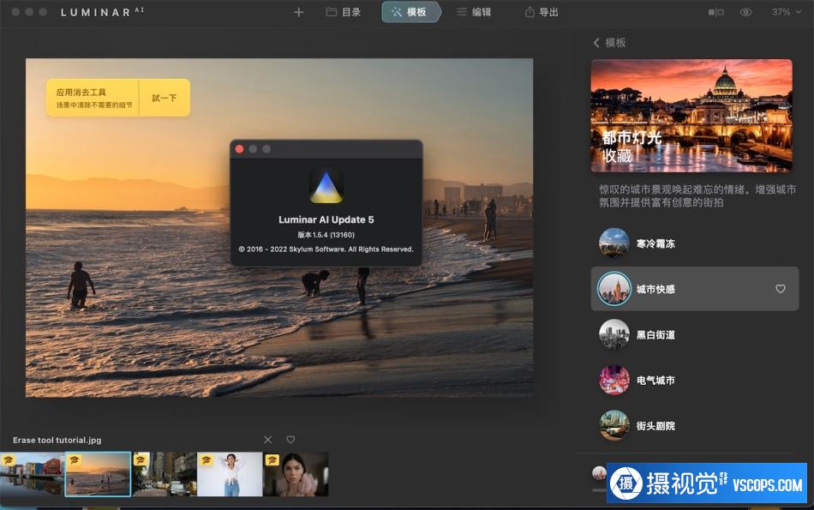This screenshot has width=814, height=510.
Task: Select the beach sunset filmstrip thumbnail
Action: pyautogui.click(x=98, y=474)
